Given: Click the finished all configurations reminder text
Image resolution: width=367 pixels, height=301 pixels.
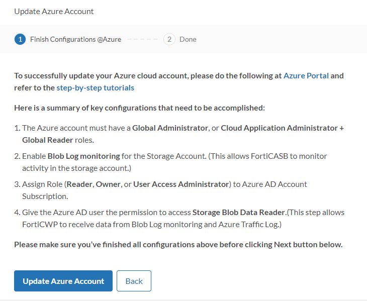Looking at the screenshot, I should pyautogui.click(x=178, y=245).
